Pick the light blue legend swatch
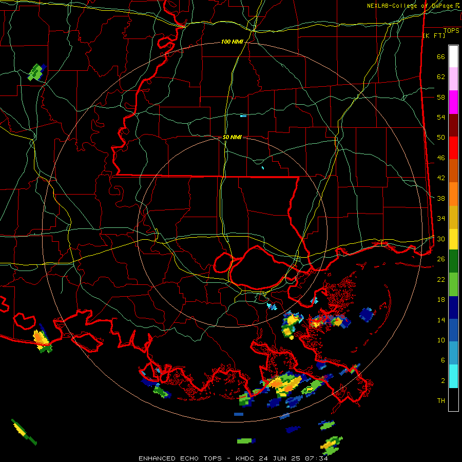 coord(453,353)
